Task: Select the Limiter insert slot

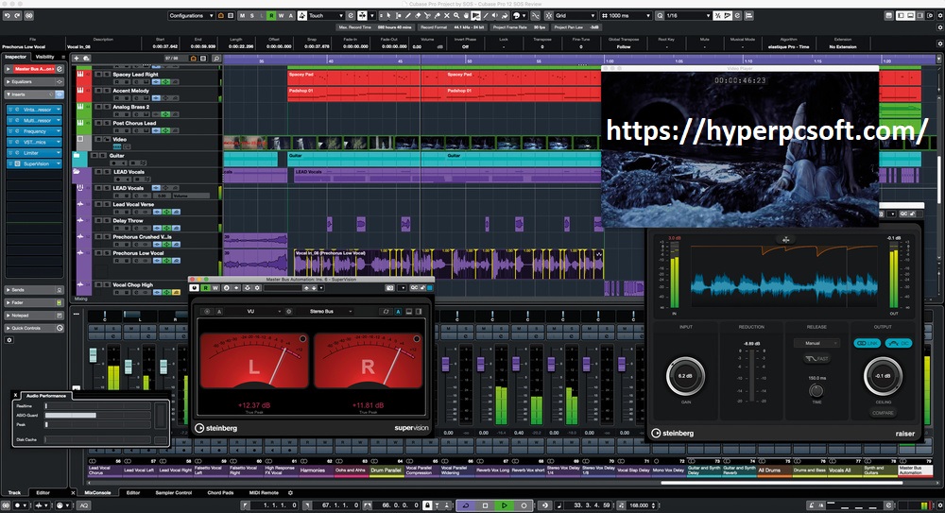Action: coord(34,152)
